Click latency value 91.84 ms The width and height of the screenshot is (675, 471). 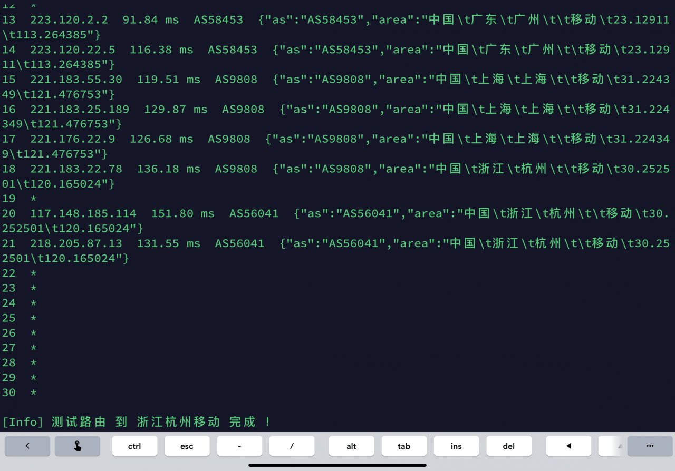coord(151,20)
